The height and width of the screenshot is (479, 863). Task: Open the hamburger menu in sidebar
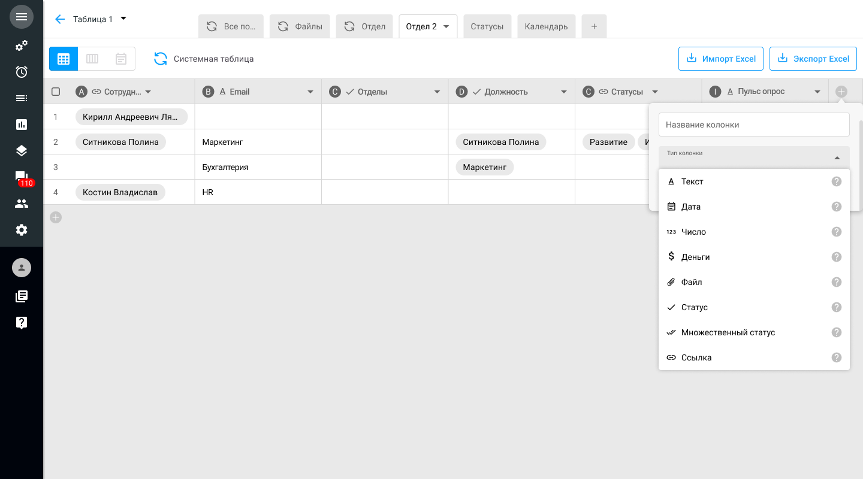(x=22, y=17)
